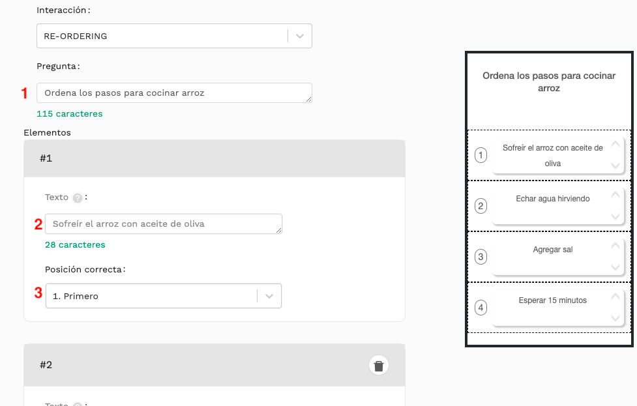This screenshot has width=637, height=406.
Task: Click the chevron of the Interacción selector
Action: coord(300,36)
